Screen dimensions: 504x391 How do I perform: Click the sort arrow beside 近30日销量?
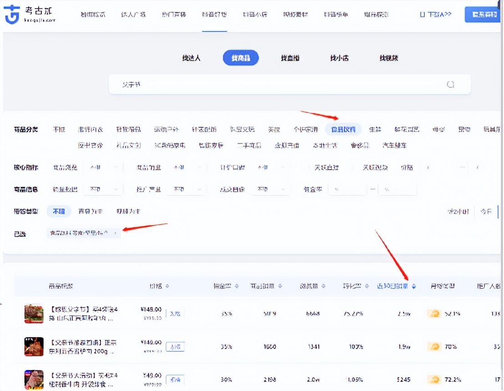click(x=413, y=286)
